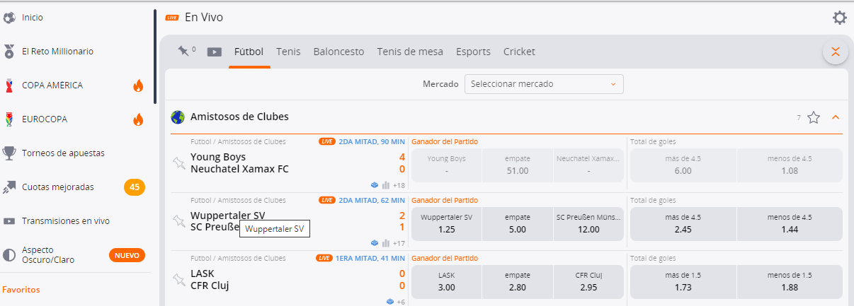
Task: Bet on Wuppertaler SV at 1.25
Action: coord(446,224)
